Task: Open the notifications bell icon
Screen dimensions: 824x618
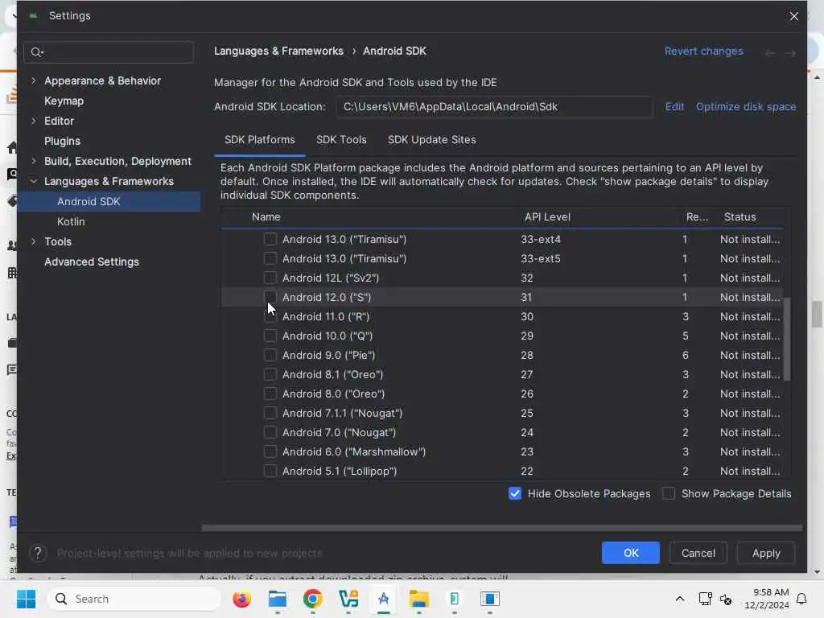Action: pos(801,599)
